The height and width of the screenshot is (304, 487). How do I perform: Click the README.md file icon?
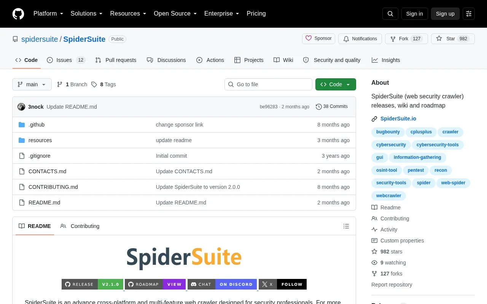(22, 203)
